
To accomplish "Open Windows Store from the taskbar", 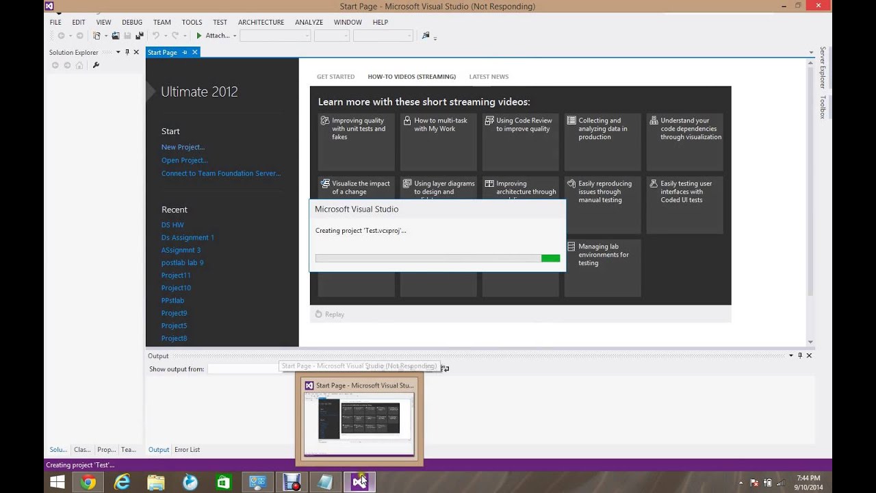I will (224, 482).
